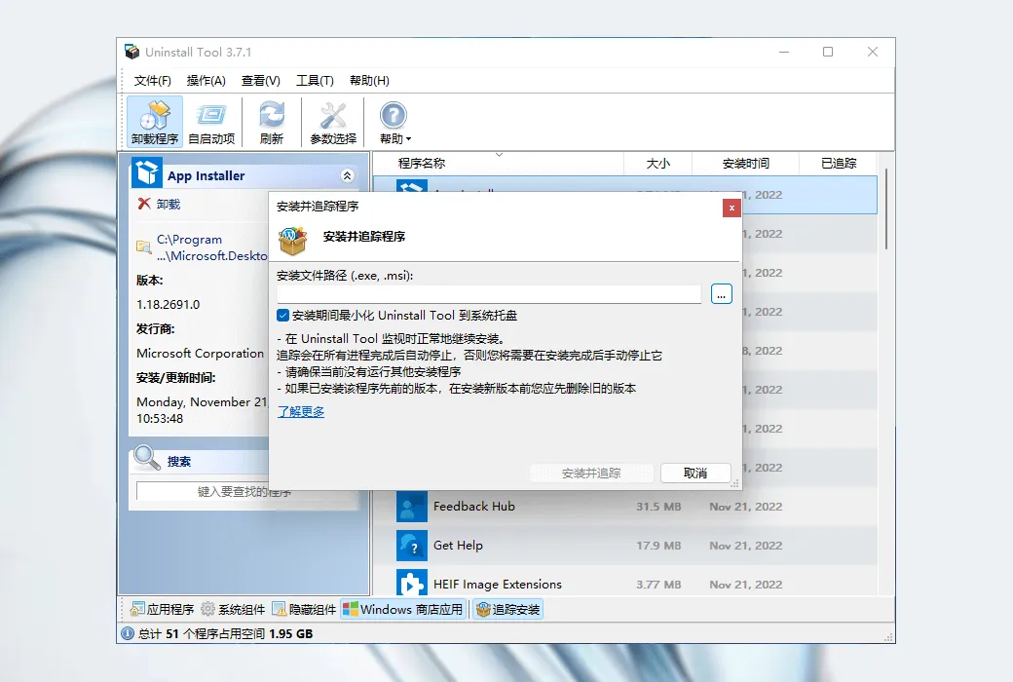Minimize the Uninstall Tool window
Image resolution: width=1013 pixels, height=682 pixels.
pos(784,52)
